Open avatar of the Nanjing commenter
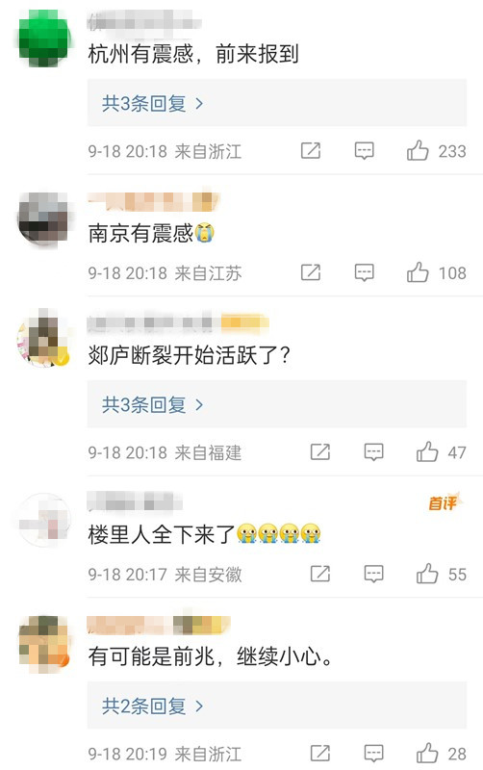The image size is (483, 770). tap(44, 218)
